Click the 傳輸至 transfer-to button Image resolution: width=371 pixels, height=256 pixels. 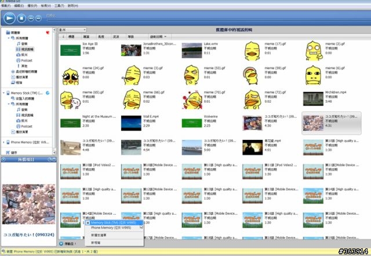point(68,243)
